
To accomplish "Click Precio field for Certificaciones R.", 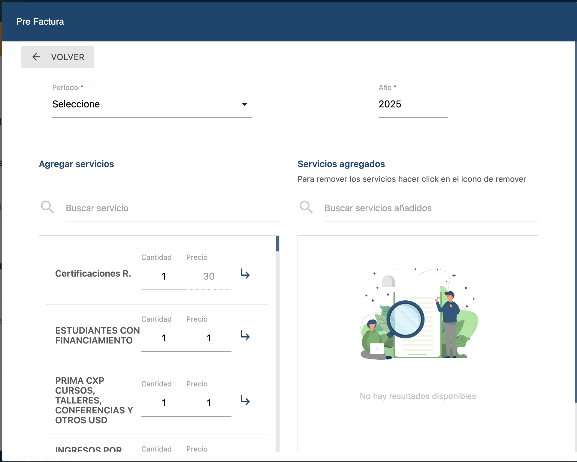I will [209, 276].
